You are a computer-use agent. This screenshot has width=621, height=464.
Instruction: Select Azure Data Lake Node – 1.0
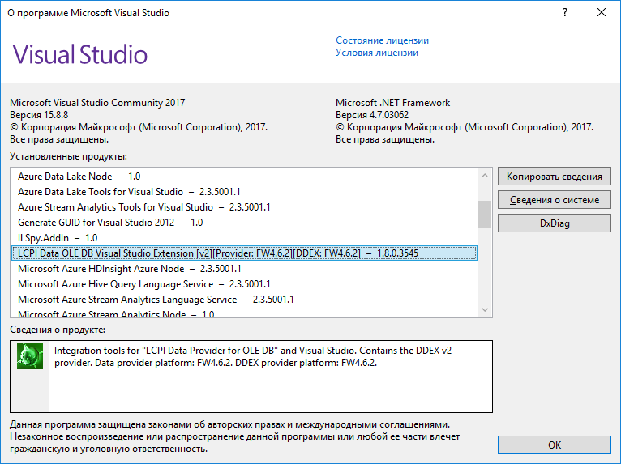(244, 177)
